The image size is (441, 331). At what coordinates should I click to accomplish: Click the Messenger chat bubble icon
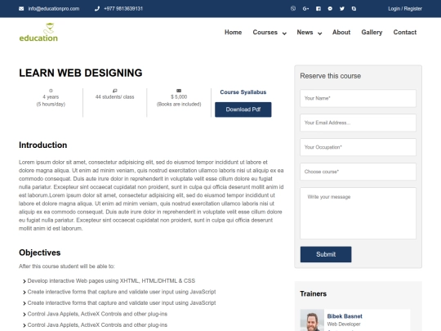(330, 9)
